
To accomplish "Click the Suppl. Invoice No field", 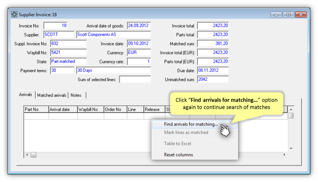I will (x=68, y=44).
